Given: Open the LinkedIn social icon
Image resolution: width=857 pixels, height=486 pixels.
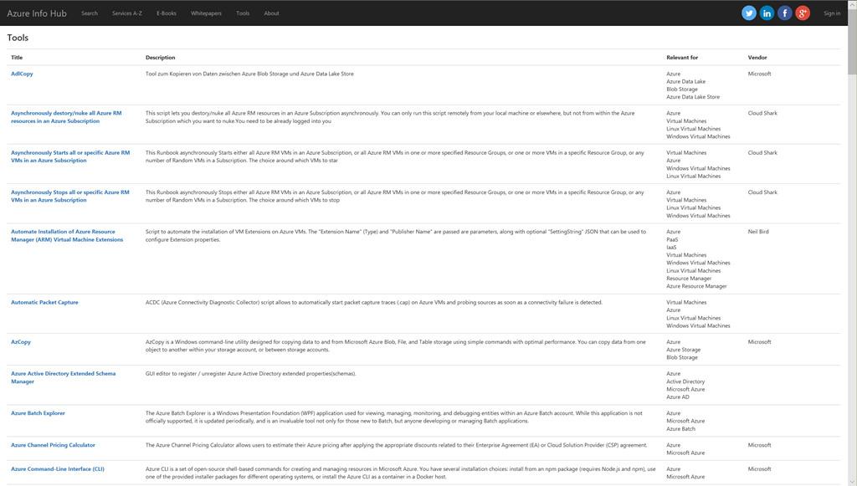Looking at the screenshot, I should point(767,13).
